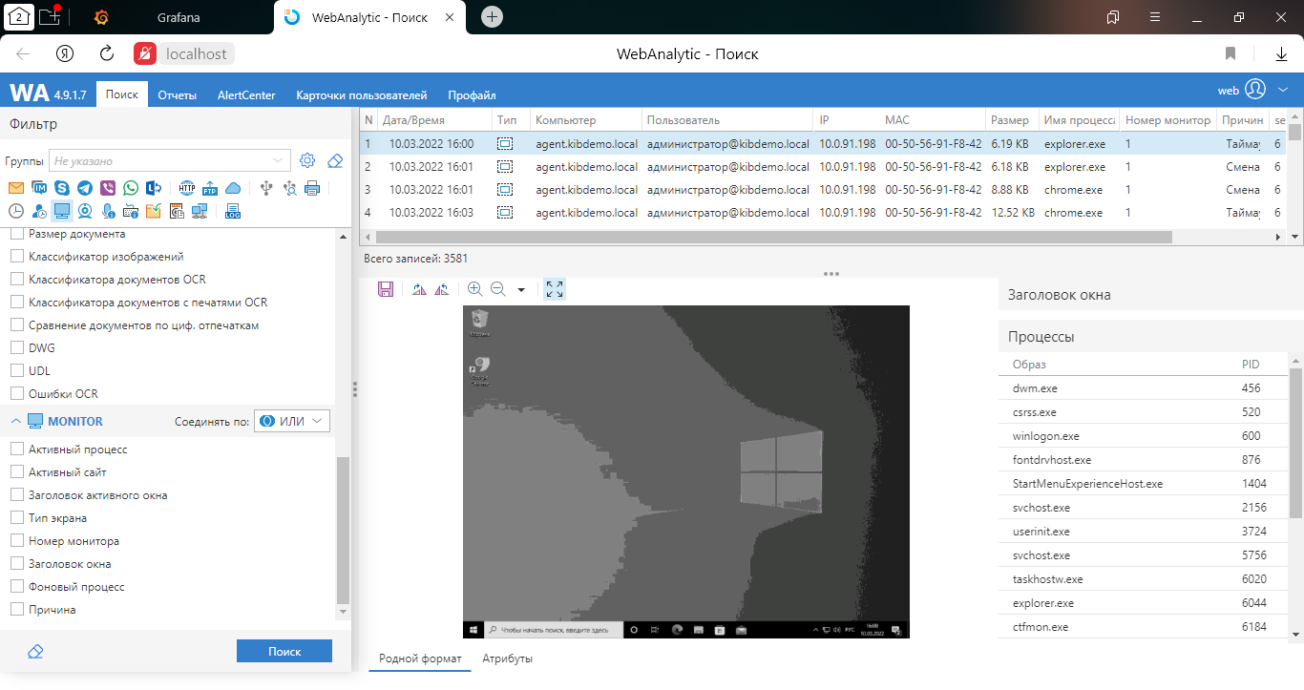The image size is (1304, 690).
Task: Switch to the "Атрибуты" tab
Action: point(507,659)
